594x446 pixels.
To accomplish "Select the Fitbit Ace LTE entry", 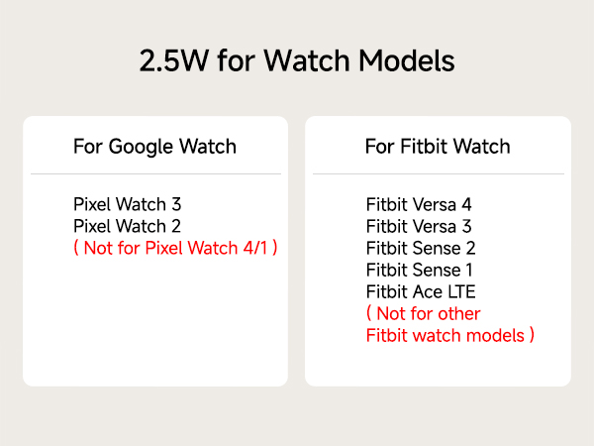I will 421,291.
